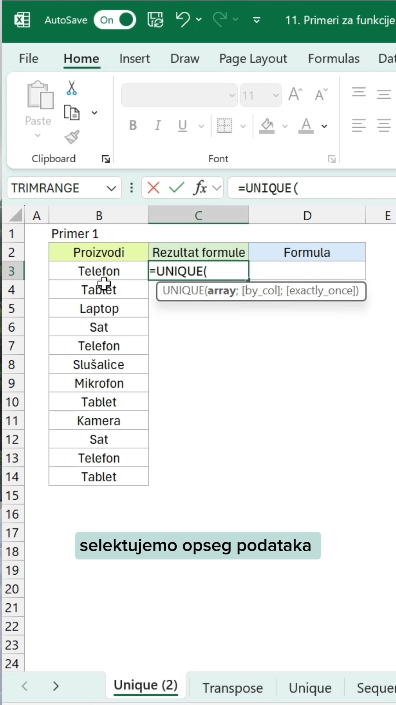Click the Copy icon

point(71,112)
